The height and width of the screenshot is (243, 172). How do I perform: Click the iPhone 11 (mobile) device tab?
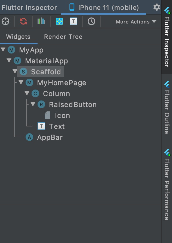coord(104,7)
